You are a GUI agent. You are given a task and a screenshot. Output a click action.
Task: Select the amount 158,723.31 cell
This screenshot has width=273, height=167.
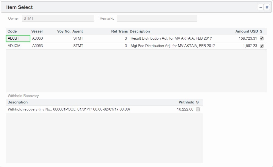[248, 38]
